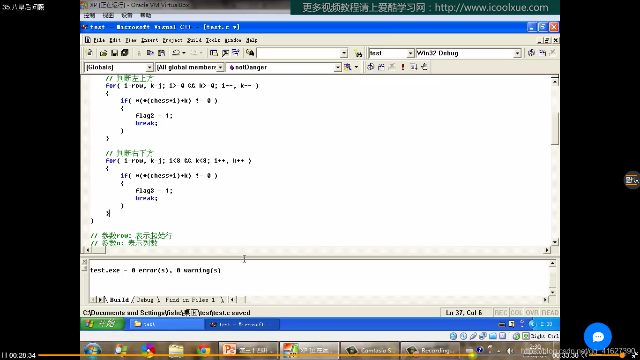
Task: Click the XP 开始 Start button
Action: click(102, 324)
